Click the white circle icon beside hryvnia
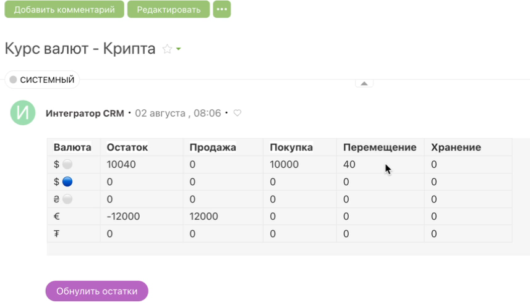Screen dimensions: 530x308 (67, 199)
